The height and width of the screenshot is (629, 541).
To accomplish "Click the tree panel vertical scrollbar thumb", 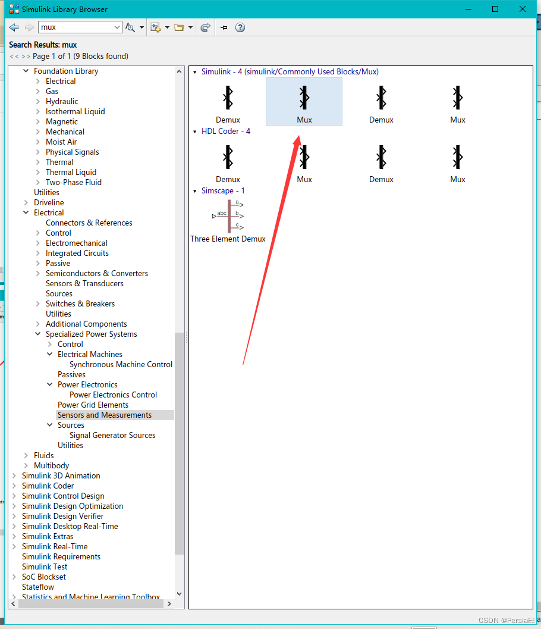I will point(179,443).
